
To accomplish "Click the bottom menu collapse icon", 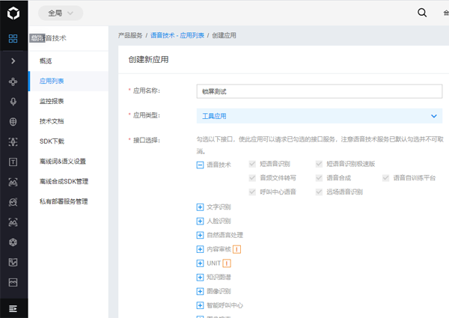I will (13, 308).
